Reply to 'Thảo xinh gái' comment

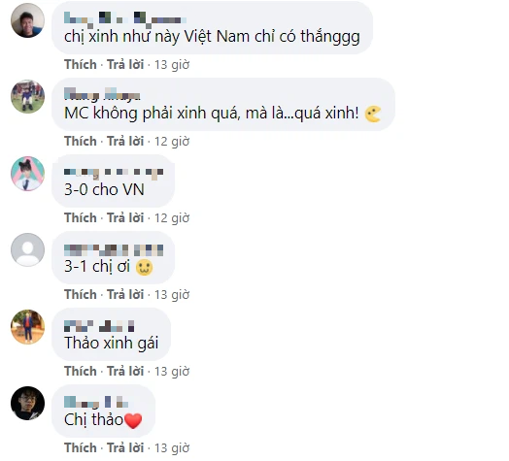pyautogui.click(x=125, y=371)
